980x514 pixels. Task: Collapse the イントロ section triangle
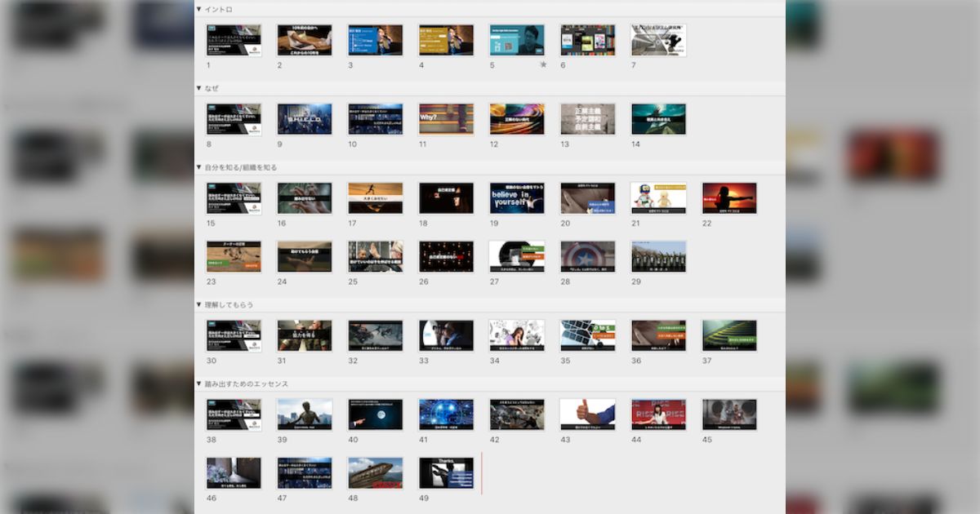198,9
